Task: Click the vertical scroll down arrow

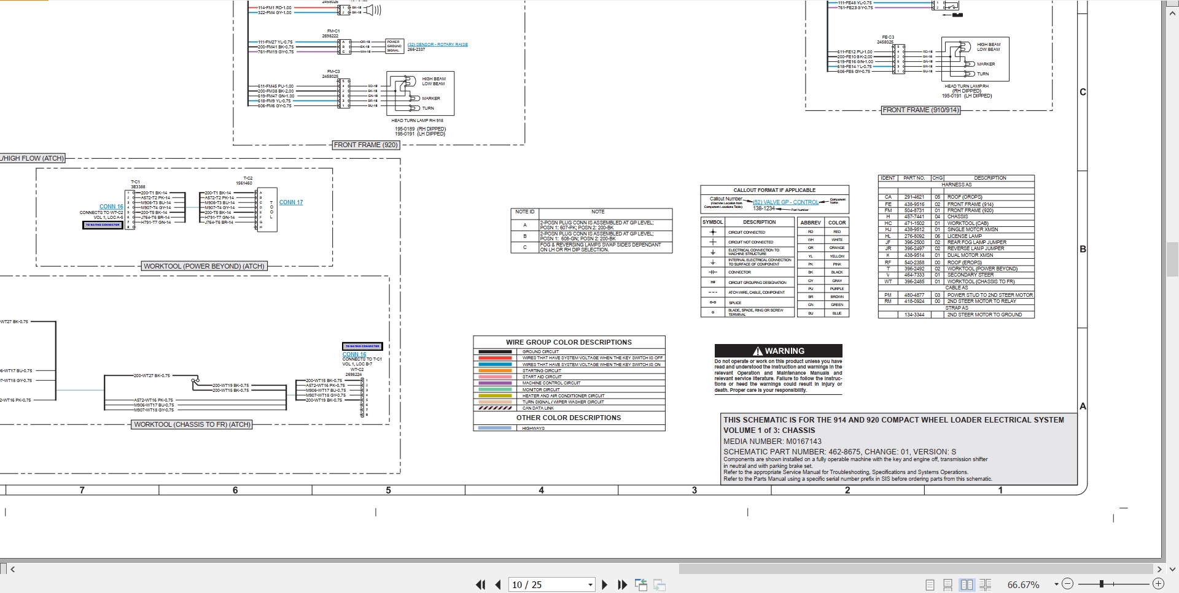Action: [x=1172, y=569]
